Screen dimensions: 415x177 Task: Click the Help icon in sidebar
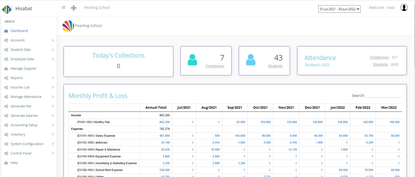[6, 163]
